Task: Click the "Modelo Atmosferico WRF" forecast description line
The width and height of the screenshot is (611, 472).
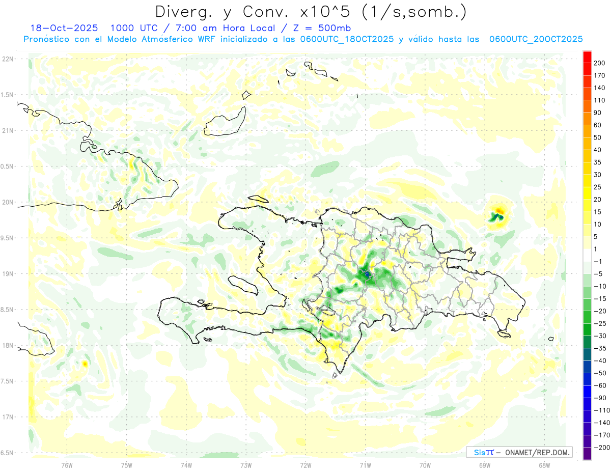Action: [303, 39]
